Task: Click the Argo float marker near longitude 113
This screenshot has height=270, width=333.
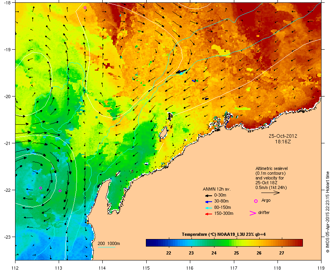Action: click(x=60, y=191)
